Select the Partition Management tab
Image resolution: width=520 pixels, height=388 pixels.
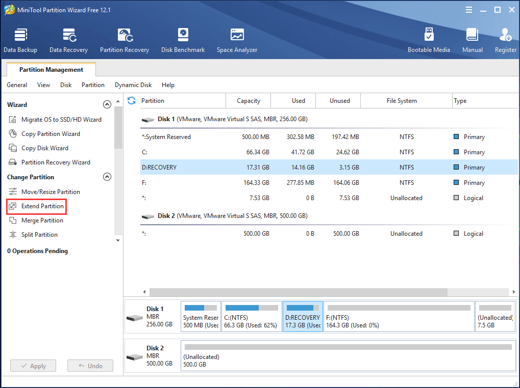[x=51, y=69]
